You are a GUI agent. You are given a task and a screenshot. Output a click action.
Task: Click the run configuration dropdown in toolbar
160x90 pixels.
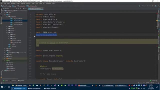pos(142,6)
